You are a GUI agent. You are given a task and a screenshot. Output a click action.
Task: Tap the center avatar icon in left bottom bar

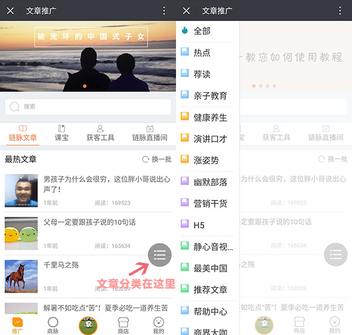[x=88, y=324]
